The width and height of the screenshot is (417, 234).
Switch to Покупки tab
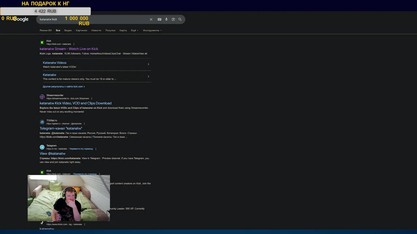(x=110, y=31)
